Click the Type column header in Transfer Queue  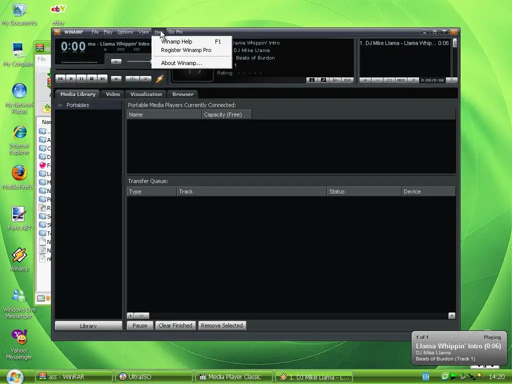(152, 191)
